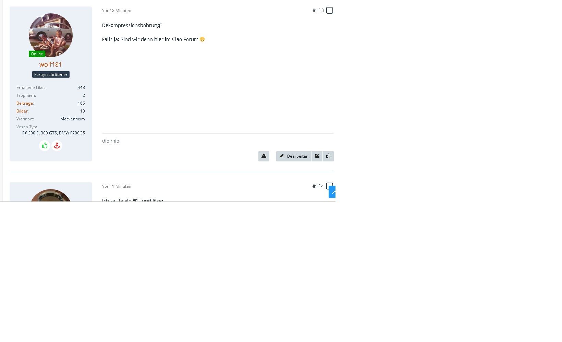The height and width of the screenshot is (342, 562).
Task: Report post #113 via warning triangle icon
Action: (x=264, y=156)
